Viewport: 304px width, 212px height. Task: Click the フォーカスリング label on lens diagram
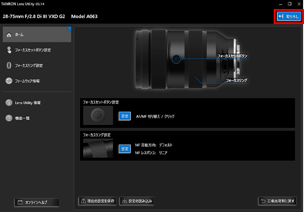(237, 80)
